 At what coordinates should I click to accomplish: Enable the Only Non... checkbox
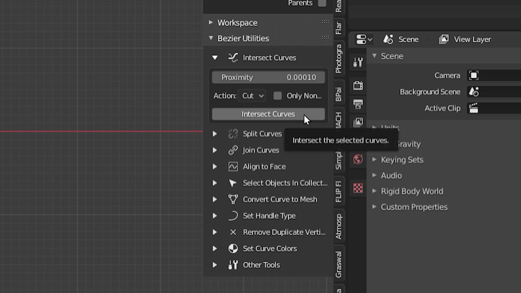pos(277,95)
